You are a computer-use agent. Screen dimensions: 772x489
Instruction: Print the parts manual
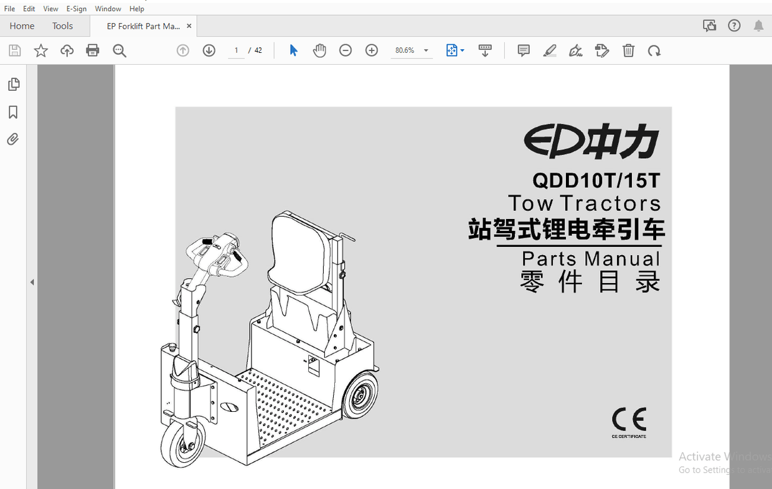(93, 50)
